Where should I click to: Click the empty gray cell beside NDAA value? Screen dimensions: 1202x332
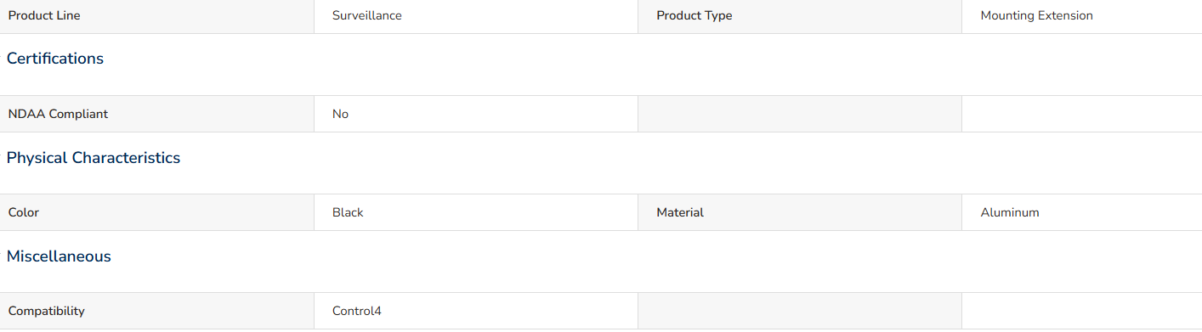[x=800, y=114]
